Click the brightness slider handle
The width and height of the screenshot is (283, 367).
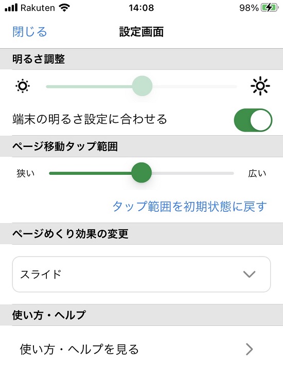pos(142,86)
